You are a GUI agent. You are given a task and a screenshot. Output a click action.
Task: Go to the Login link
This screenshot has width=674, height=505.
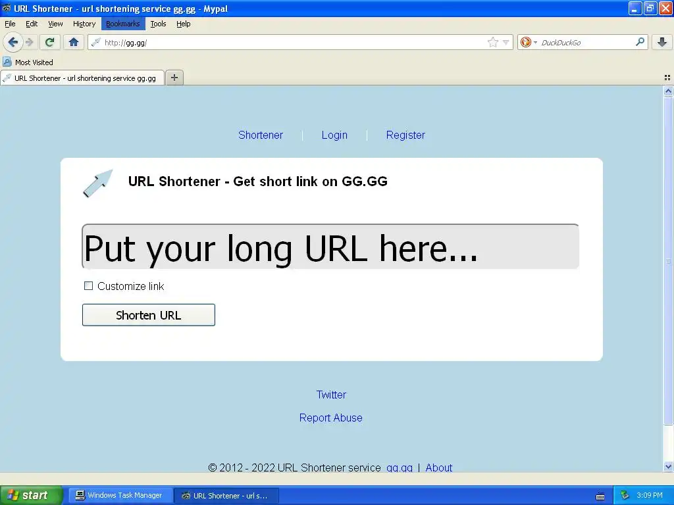pos(334,135)
